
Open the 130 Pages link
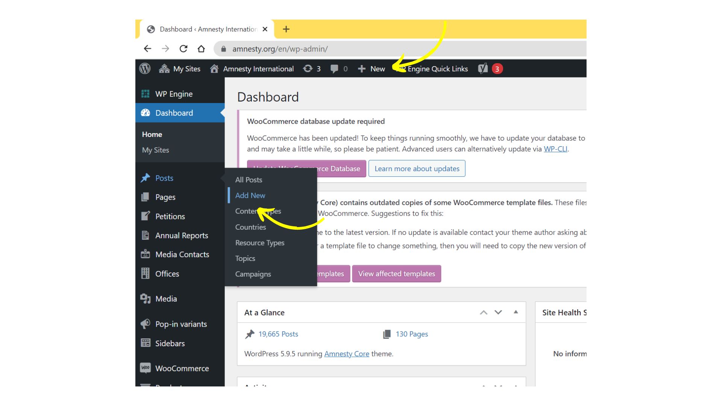point(412,334)
